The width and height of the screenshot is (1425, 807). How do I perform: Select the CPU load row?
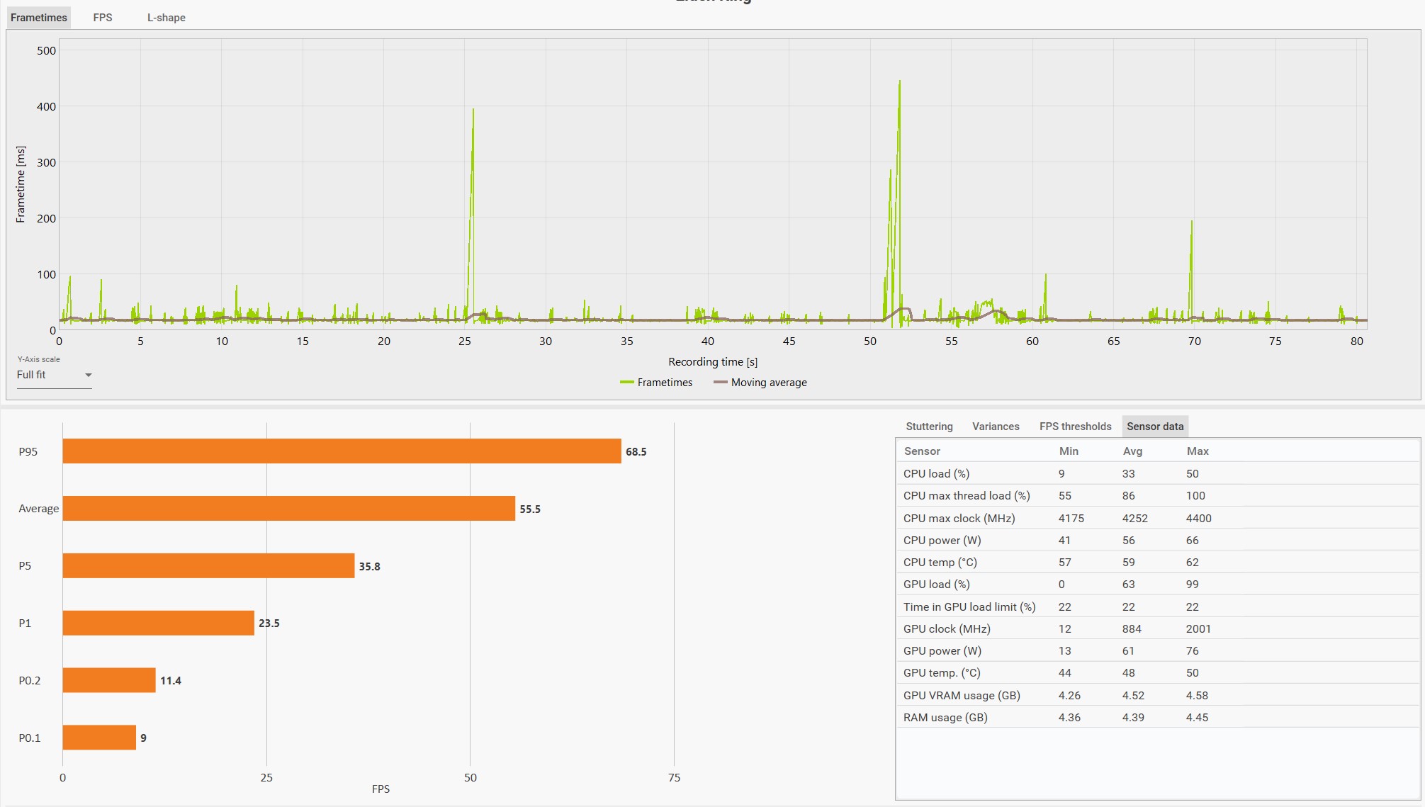(936, 474)
